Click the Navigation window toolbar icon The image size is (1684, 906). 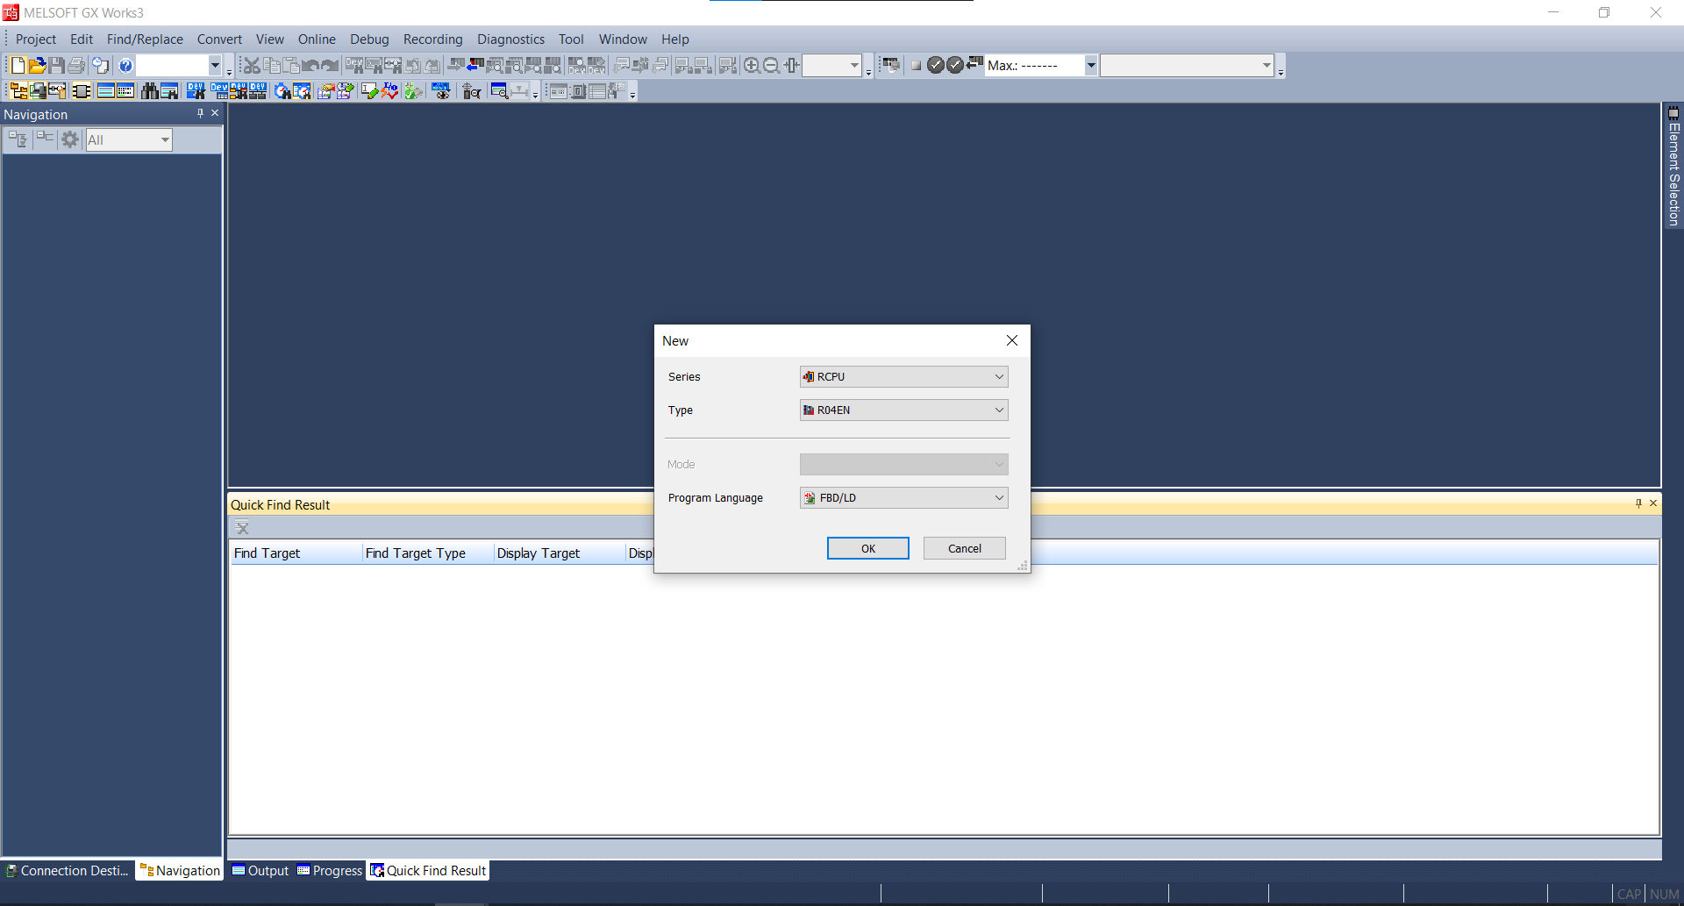(18, 91)
